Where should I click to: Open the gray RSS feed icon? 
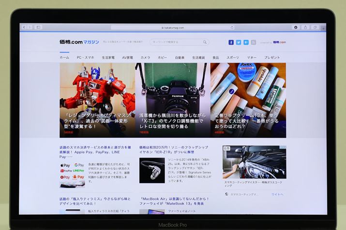pyautogui.click(x=254, y=42)
